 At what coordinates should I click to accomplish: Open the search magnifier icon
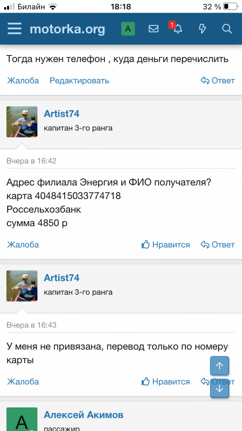pyautogui.click(x=227, y=29)
